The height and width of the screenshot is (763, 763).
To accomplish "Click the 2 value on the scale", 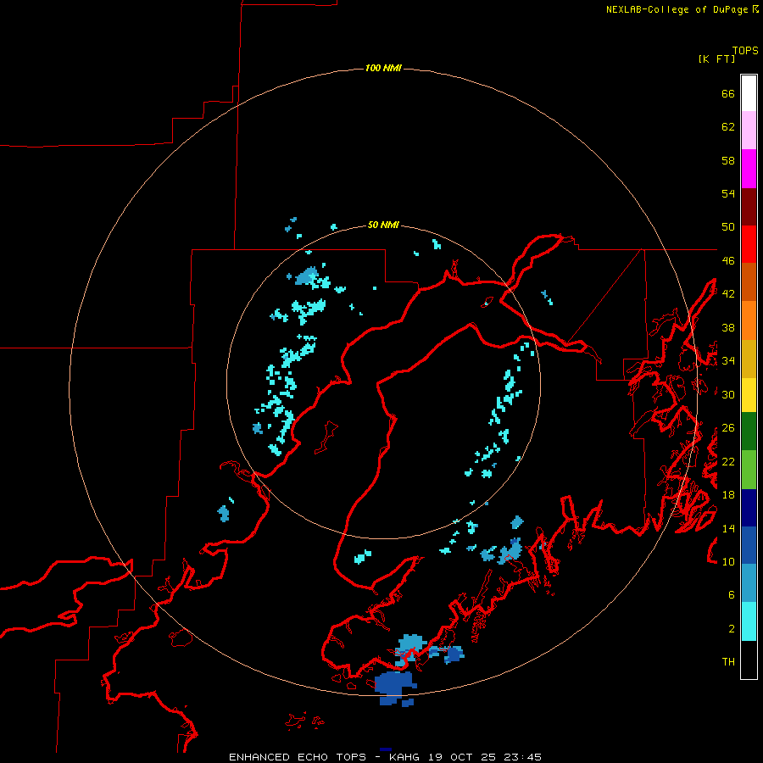I will 732,629.
